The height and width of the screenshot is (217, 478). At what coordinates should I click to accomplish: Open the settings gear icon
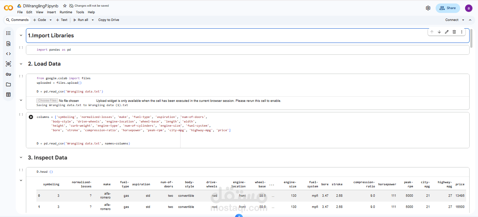(x=428, y=8)
